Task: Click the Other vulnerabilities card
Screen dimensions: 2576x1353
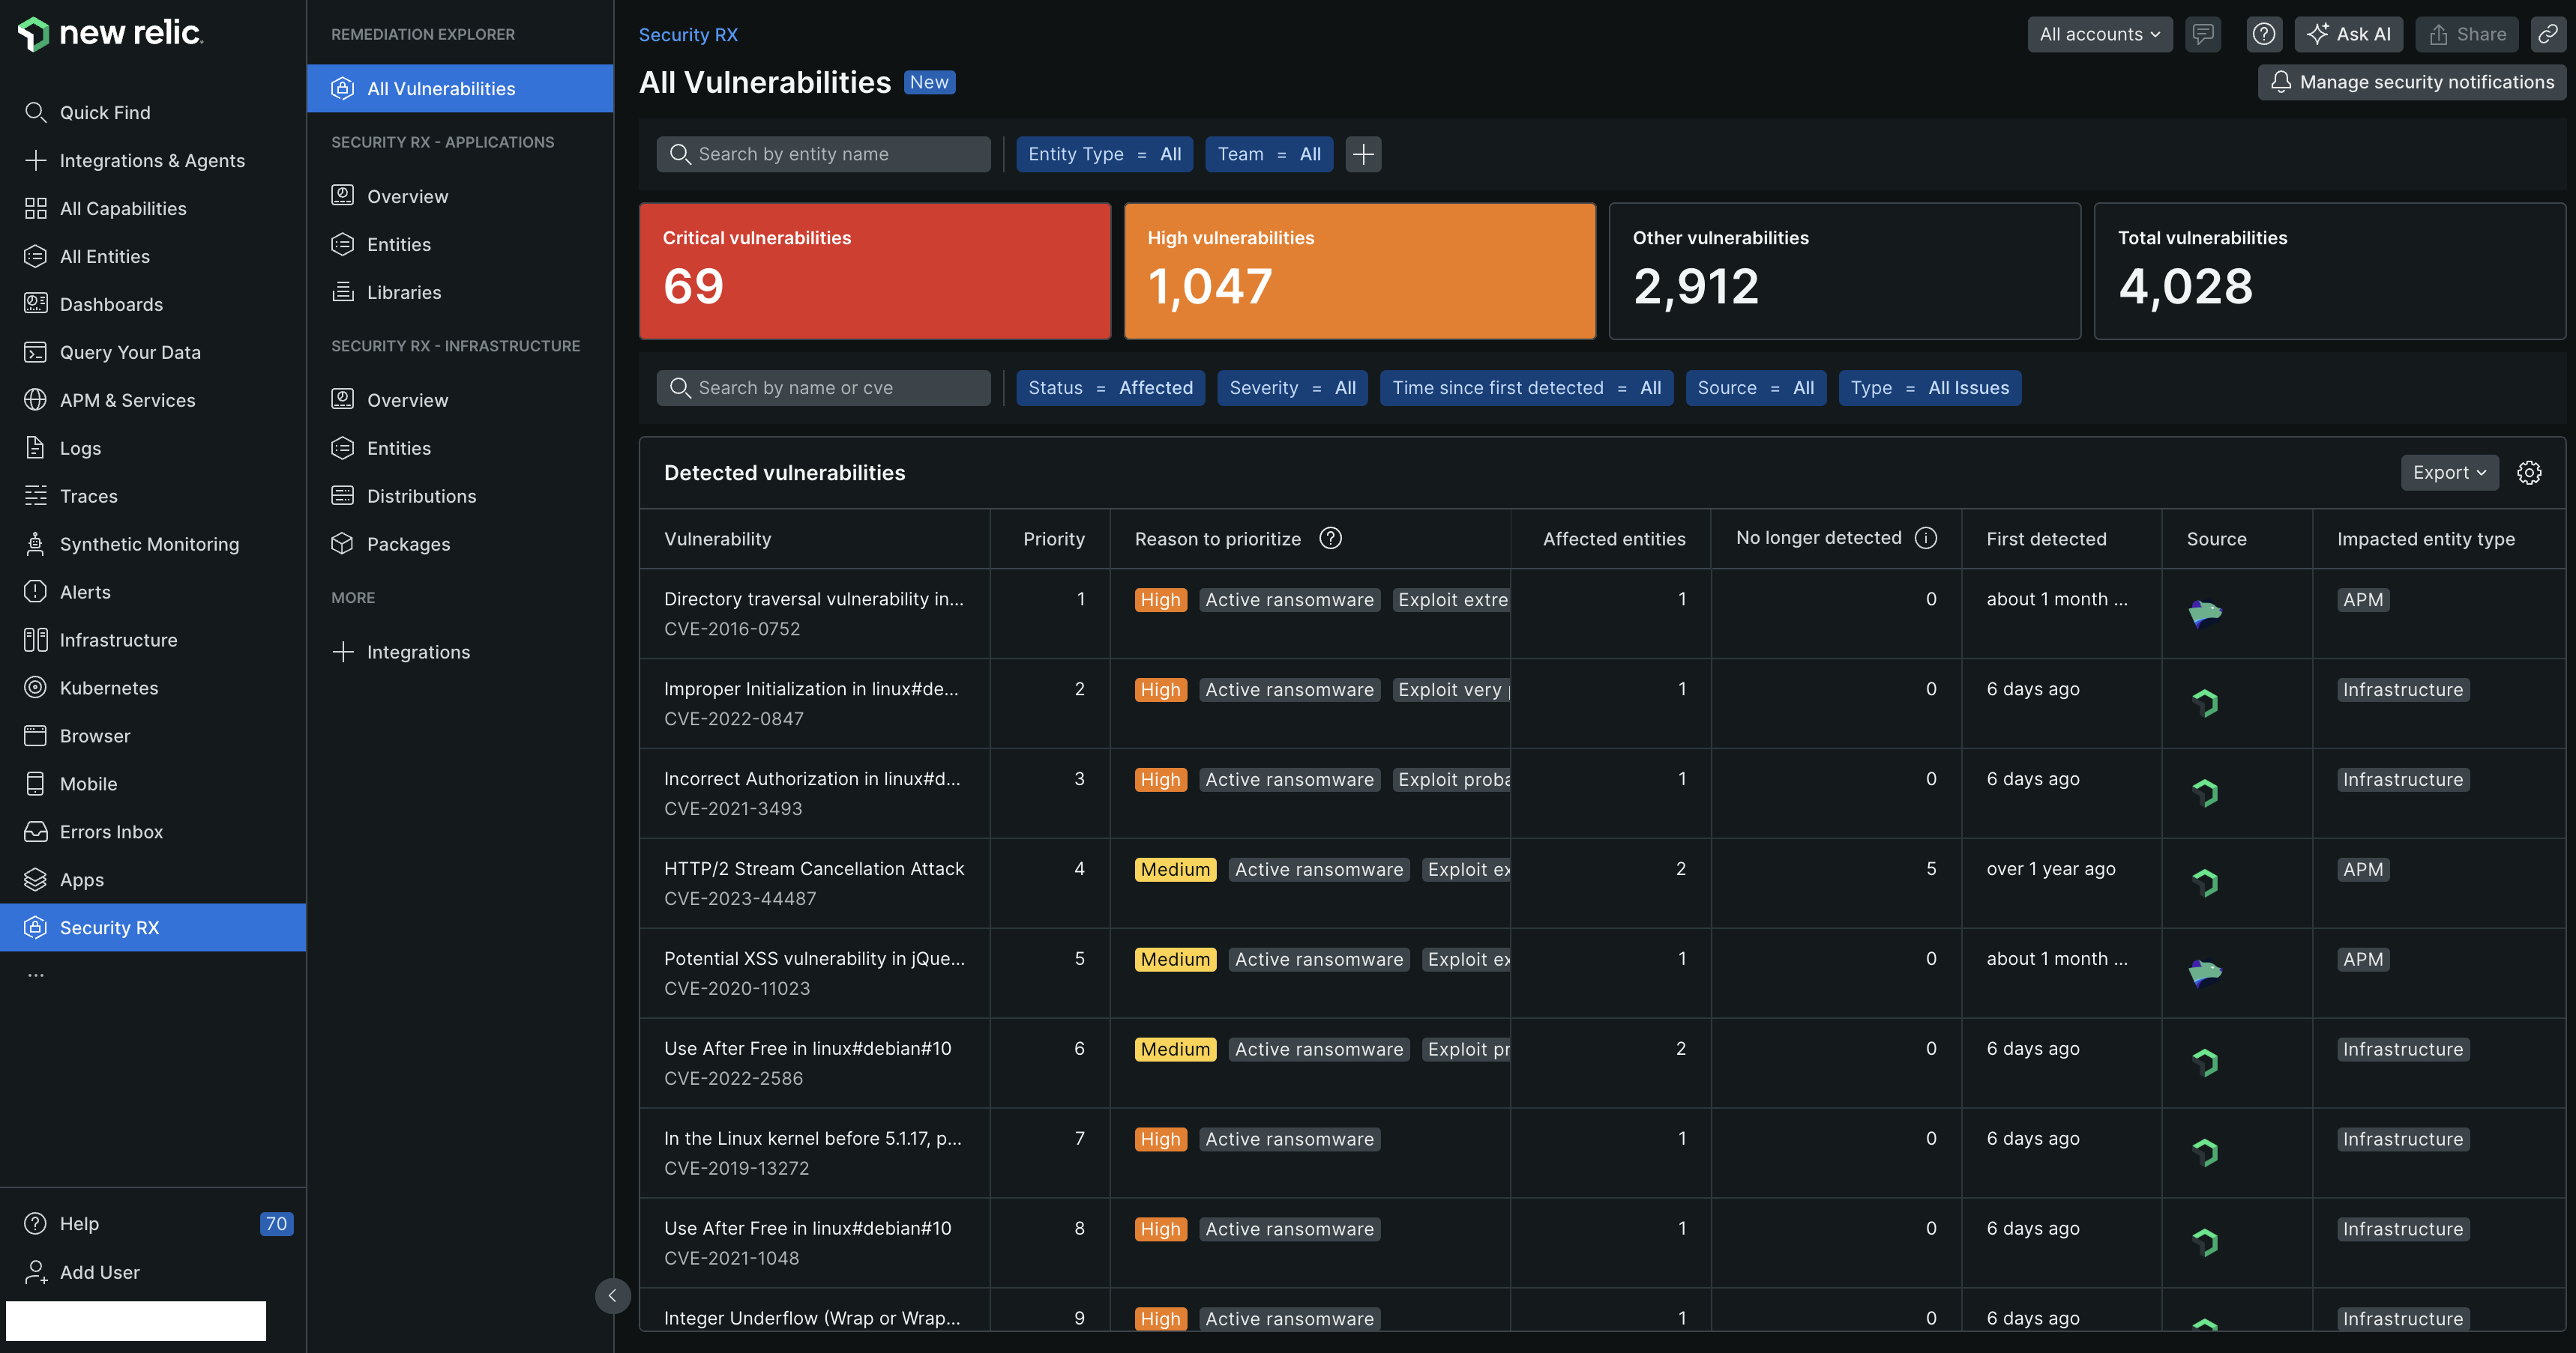Action: (x=1845, y=270)
